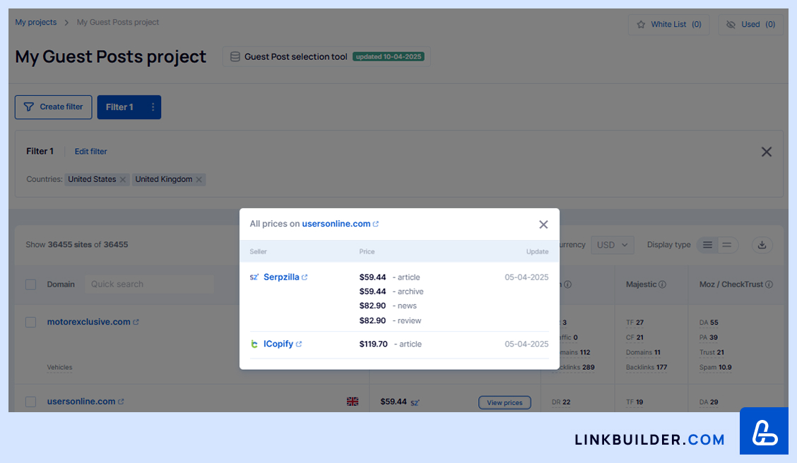The width and height of the screenshot is (797, 463).
Task: Click the star icon beside White List
Action: [x=641, y=25]
